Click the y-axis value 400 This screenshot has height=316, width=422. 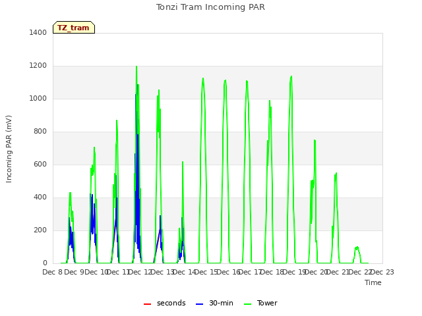(x=40, y=197)
